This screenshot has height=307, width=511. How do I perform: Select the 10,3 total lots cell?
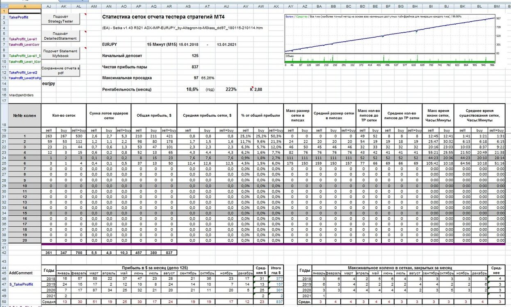[x=124, y=253]
